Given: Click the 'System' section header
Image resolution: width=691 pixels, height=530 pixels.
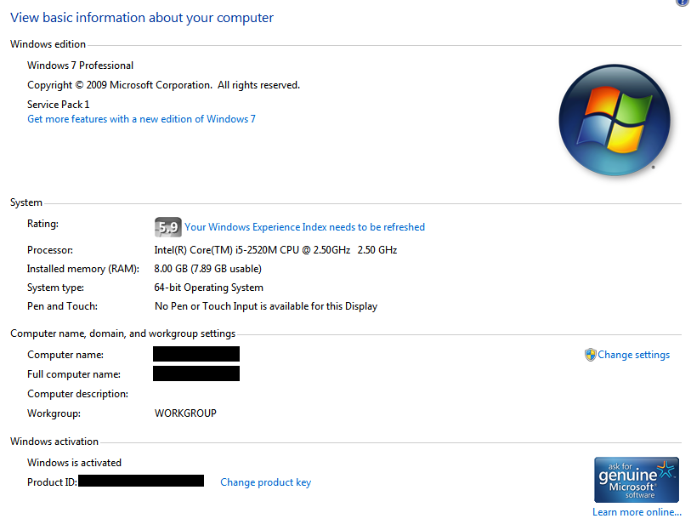Looking at the screenshot, I should tap(26, 202).
